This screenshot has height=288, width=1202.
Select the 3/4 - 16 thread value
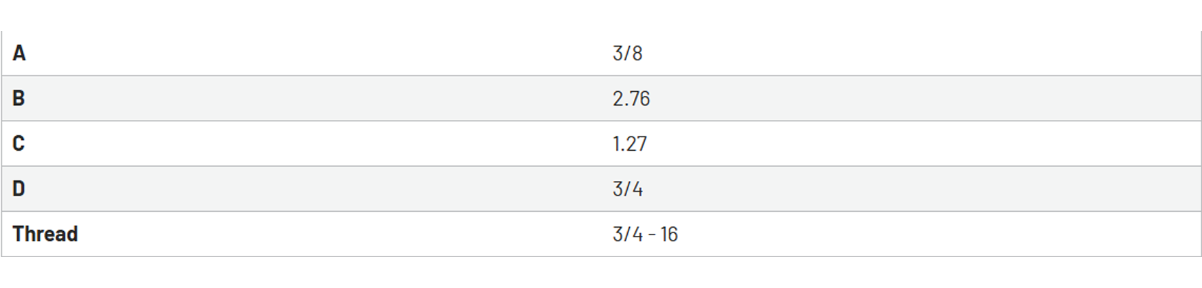[645, 235]
